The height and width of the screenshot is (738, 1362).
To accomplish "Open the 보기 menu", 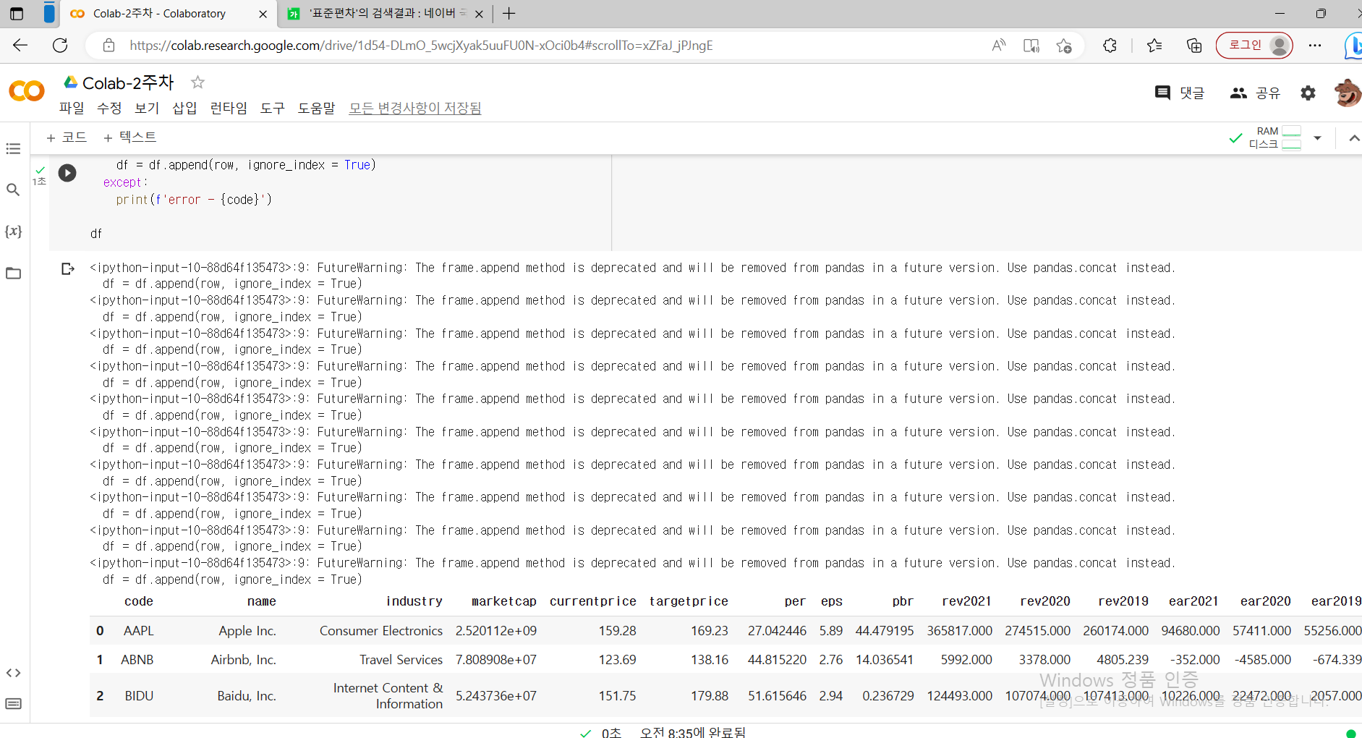I will click(x=147, y=108).
